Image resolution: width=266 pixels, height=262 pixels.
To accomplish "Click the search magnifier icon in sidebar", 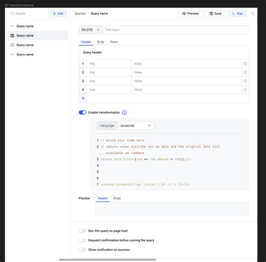I will click(x=12, y=13).
